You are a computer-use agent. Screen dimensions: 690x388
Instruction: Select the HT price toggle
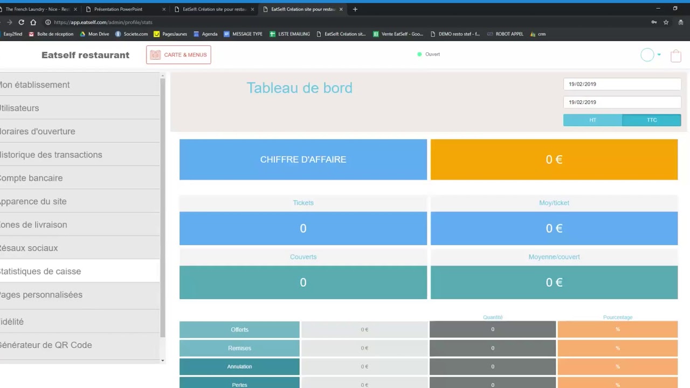point(592,120)
